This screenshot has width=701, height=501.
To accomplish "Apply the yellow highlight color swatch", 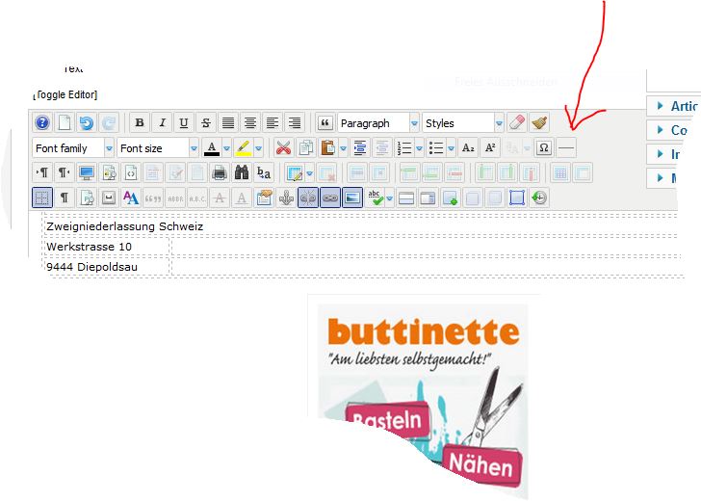I will [x=244, y=148].
